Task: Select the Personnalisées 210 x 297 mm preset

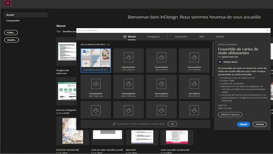Action: 161,61
